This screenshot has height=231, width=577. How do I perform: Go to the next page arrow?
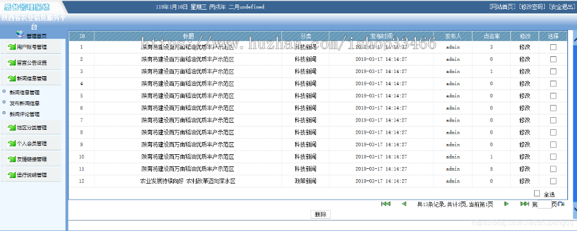[x=506, y=204]
